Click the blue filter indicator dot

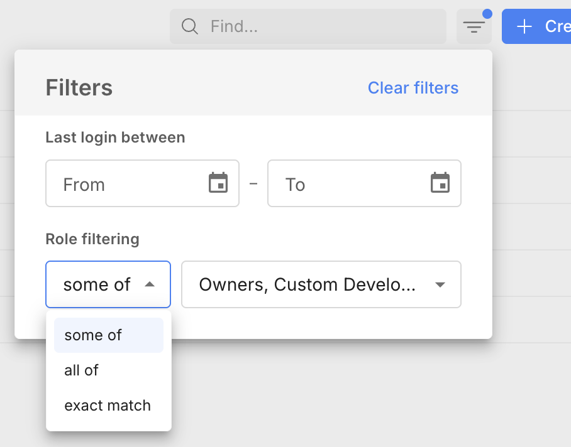[x=487, y=14]
